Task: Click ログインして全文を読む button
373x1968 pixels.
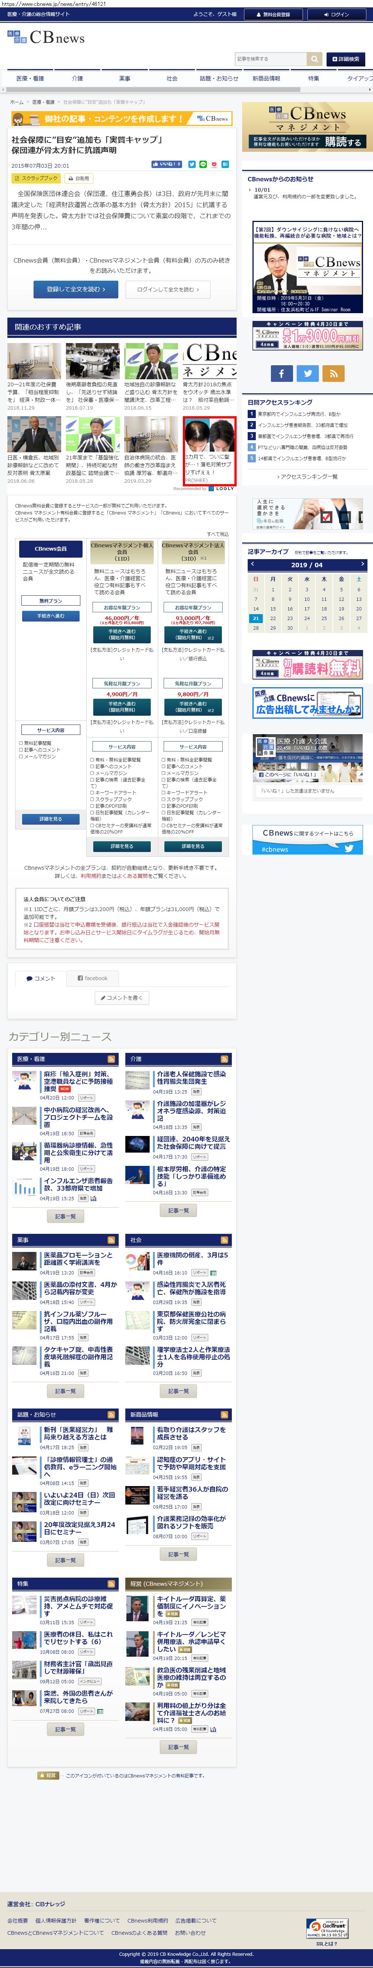Action: (168, 290)
